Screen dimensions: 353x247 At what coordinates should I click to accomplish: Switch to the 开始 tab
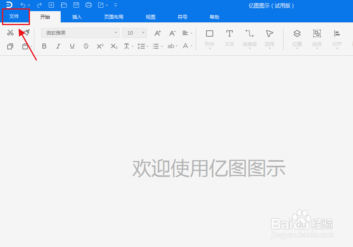tap(45, 17)
